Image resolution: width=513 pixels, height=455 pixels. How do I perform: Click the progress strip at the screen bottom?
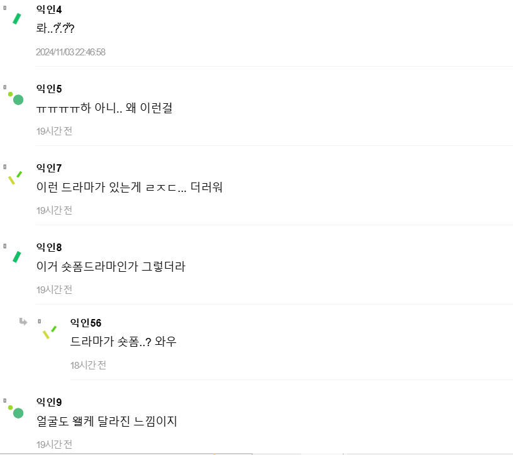[x=256, y=454]
